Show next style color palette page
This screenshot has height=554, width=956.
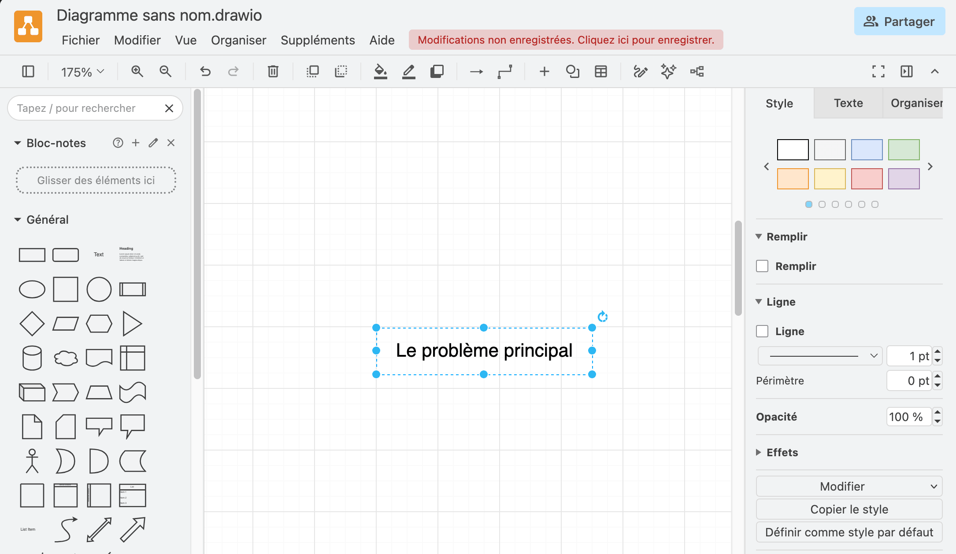(x=930, y=166)
